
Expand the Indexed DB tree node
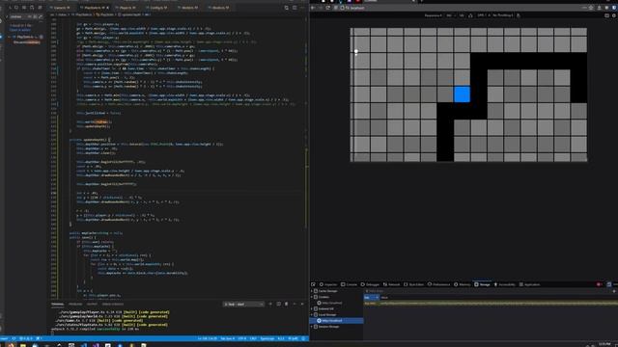tap(312, 308)
